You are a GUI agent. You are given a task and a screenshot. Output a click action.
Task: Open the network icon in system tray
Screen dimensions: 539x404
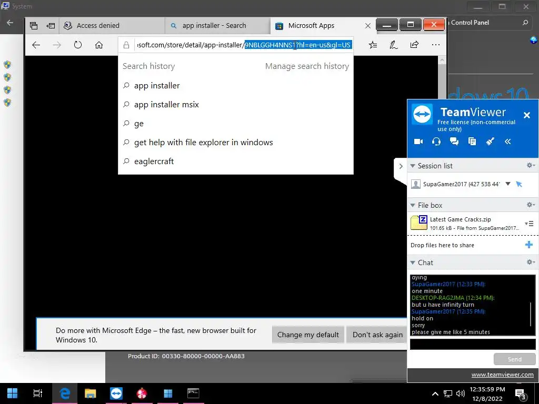(448, 393)
